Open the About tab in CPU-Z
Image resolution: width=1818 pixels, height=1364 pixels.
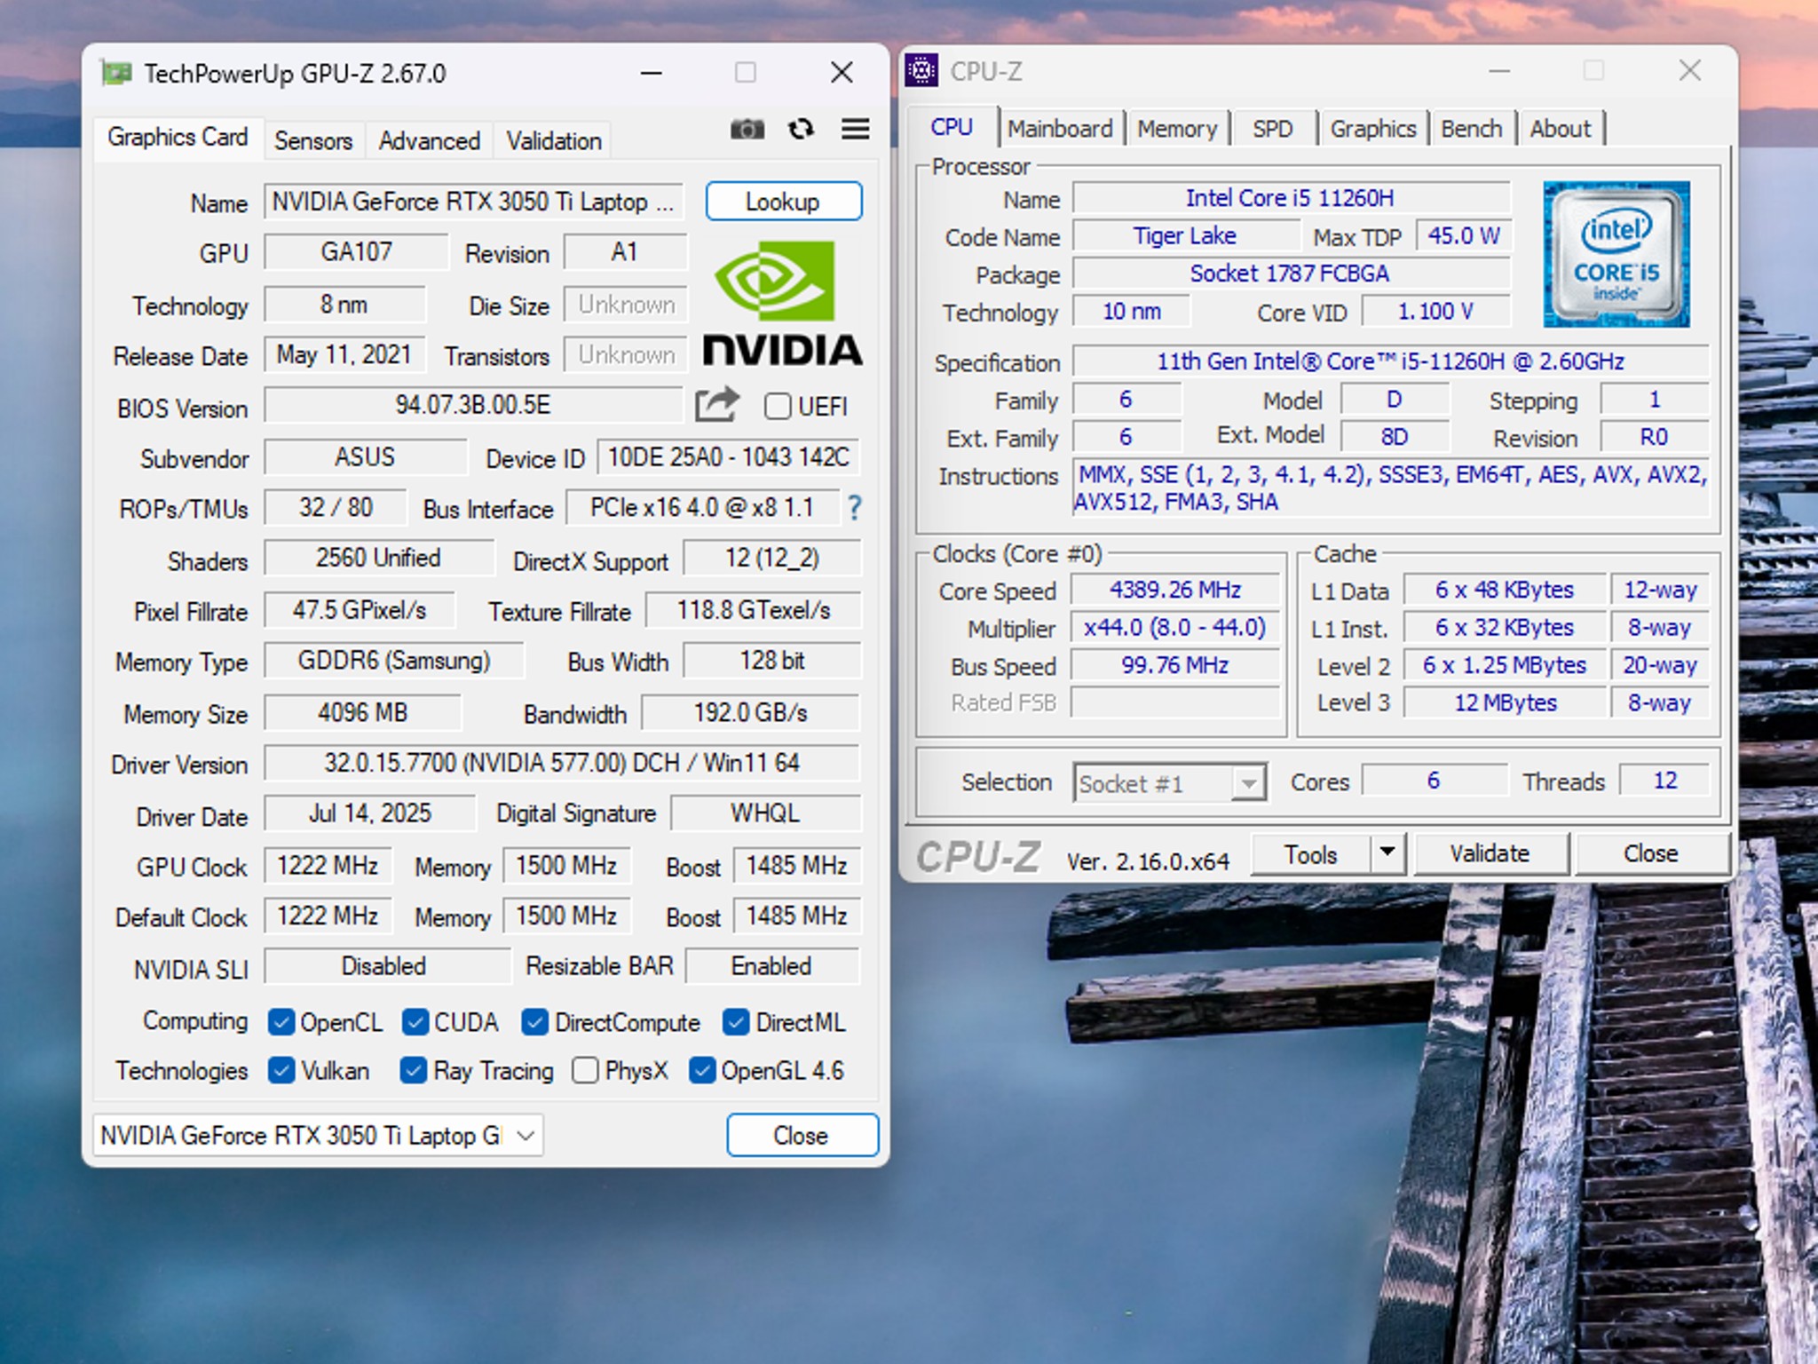(x=1561, y=129)
